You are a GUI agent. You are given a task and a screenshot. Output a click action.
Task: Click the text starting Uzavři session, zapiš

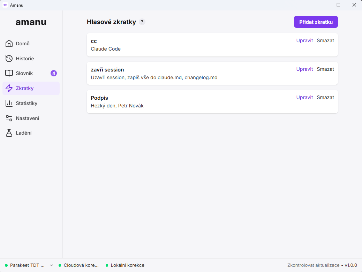(x=154, y=77)
